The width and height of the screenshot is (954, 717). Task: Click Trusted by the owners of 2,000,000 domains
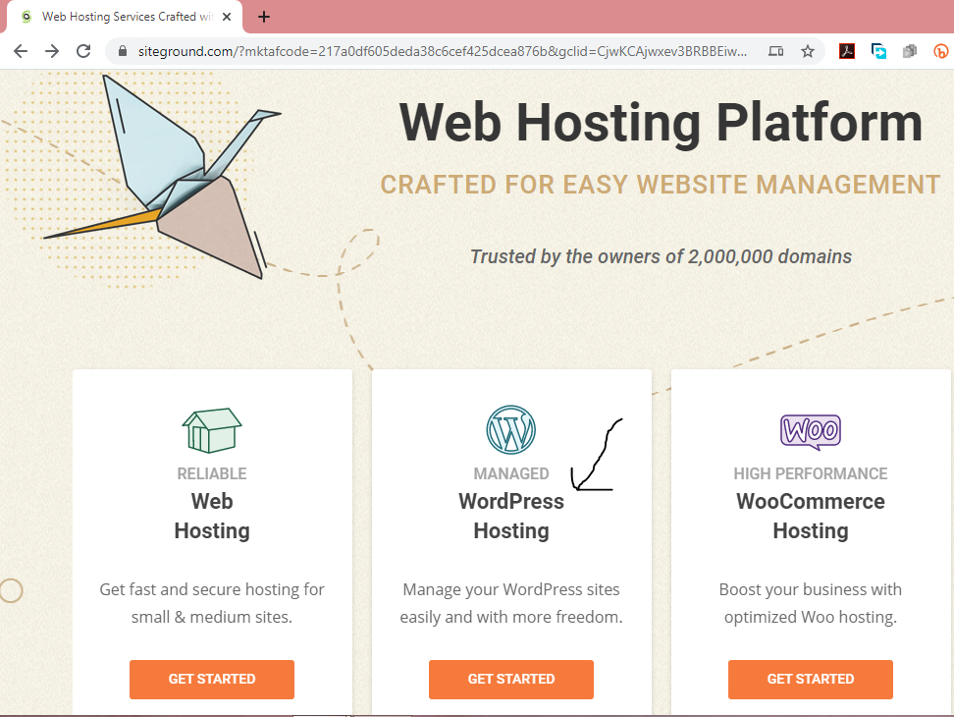click(x=661, y=256)
